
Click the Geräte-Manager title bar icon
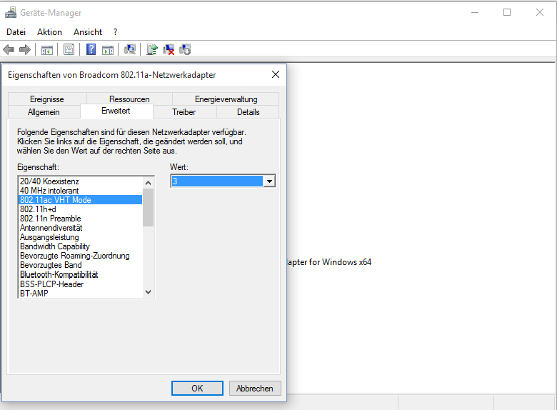[x=11, y=12]
